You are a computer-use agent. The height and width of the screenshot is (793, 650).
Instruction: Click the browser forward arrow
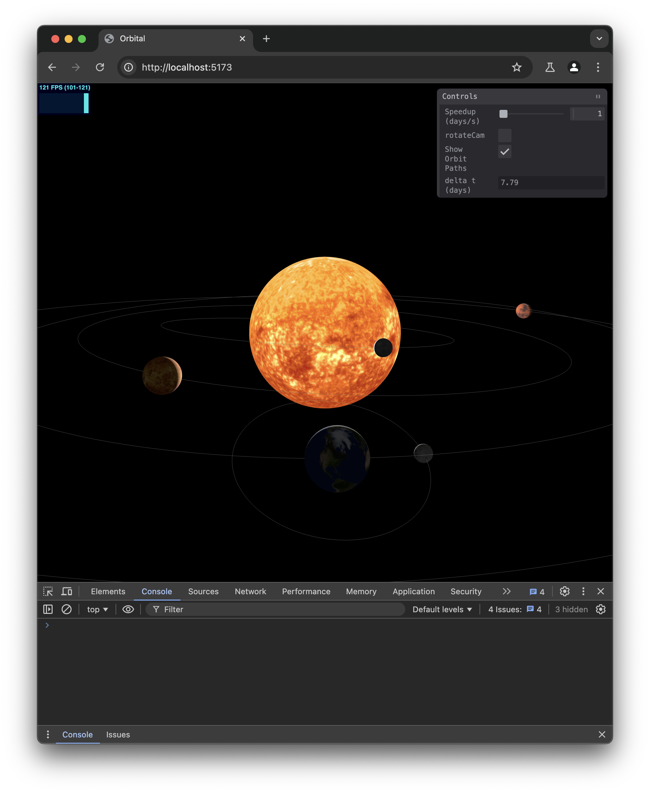[x=76, y=67]
